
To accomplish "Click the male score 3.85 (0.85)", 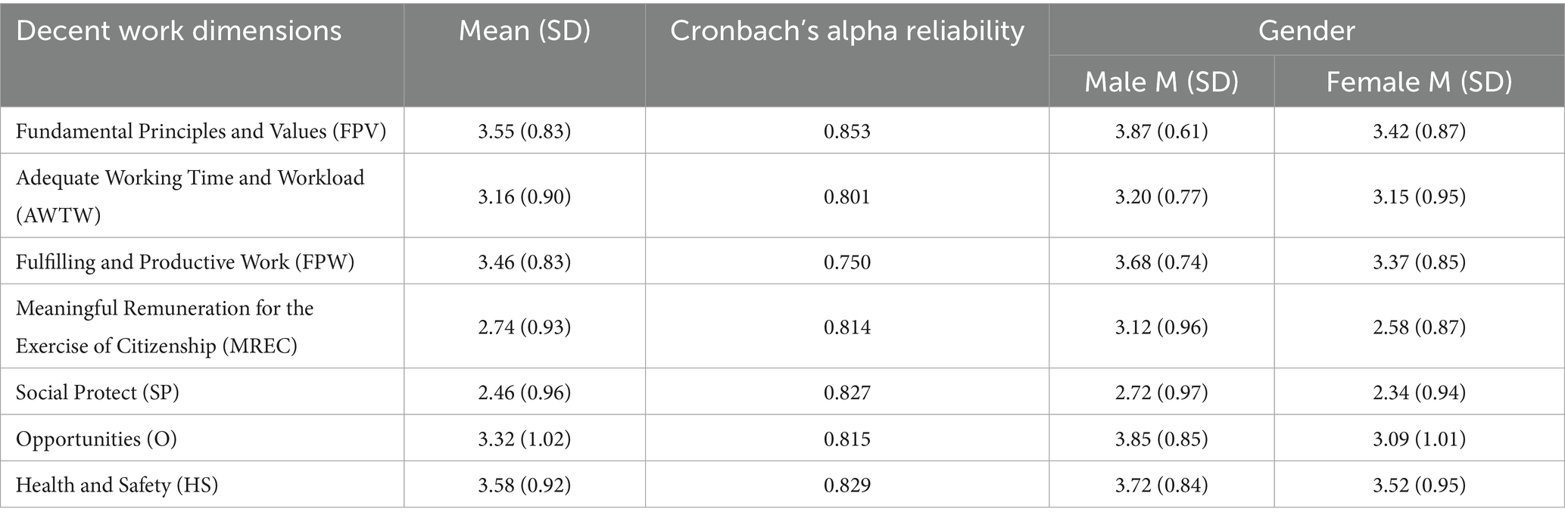I will (1161, 439).
